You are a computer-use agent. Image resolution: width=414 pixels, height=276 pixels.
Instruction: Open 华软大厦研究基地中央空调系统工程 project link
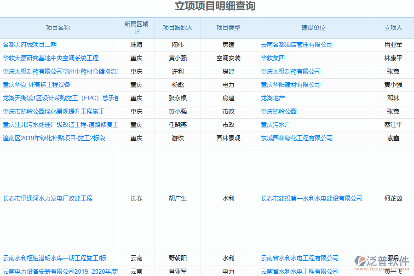point(51,58)
